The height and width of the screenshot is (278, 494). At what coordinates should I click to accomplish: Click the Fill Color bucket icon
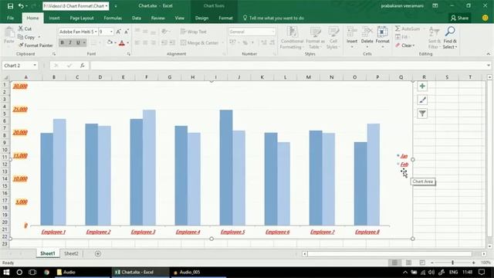(110, 42)
